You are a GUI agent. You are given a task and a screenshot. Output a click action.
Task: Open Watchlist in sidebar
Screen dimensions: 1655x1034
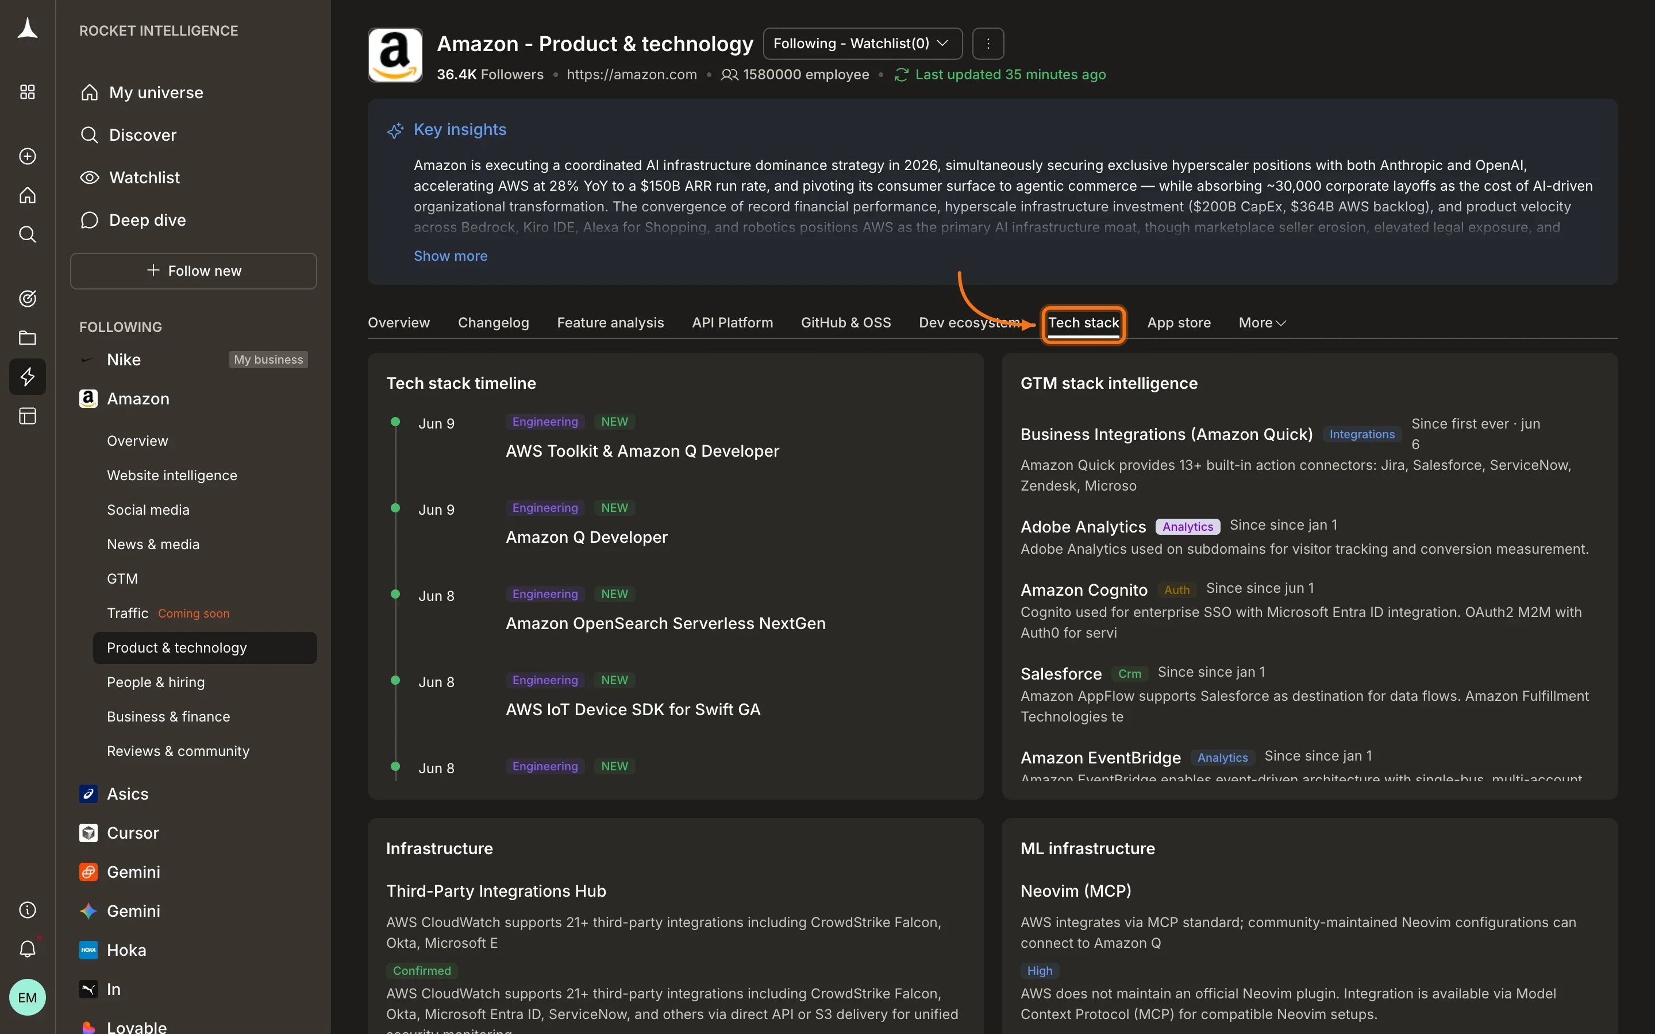144,178
